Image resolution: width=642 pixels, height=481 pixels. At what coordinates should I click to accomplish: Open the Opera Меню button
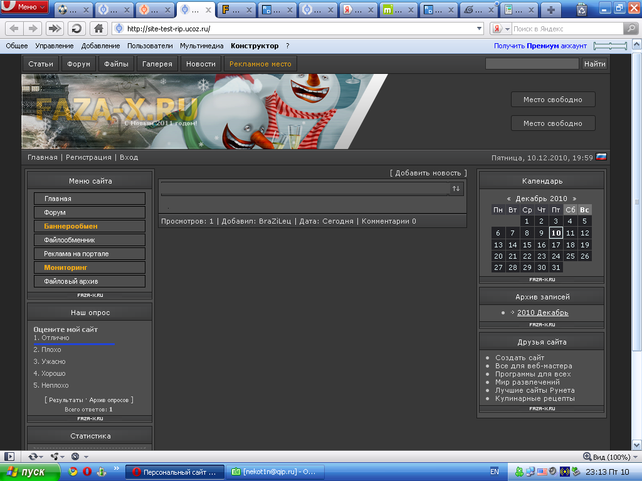25,8
